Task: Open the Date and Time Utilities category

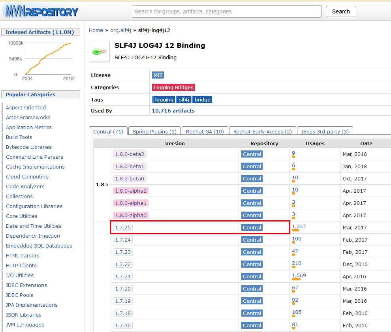Action: pos(34,226)
